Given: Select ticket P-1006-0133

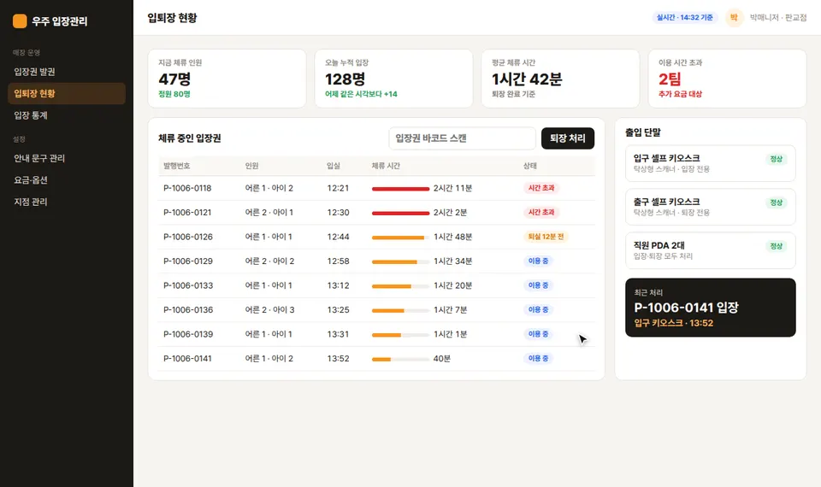Looking at the screenshot, I should pos(376,285).
